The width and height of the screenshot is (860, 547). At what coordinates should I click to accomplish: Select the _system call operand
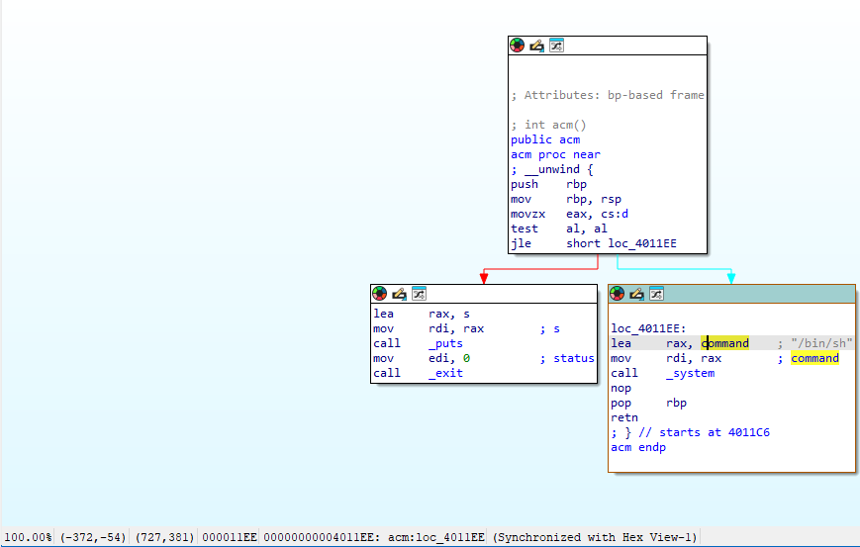tap(690, 373)
